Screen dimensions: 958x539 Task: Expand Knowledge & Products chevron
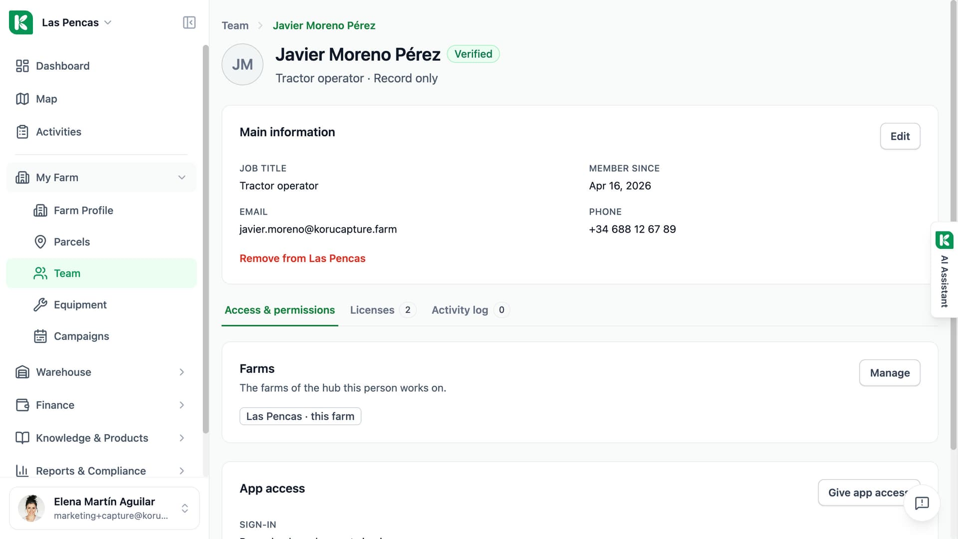point(182,438)
